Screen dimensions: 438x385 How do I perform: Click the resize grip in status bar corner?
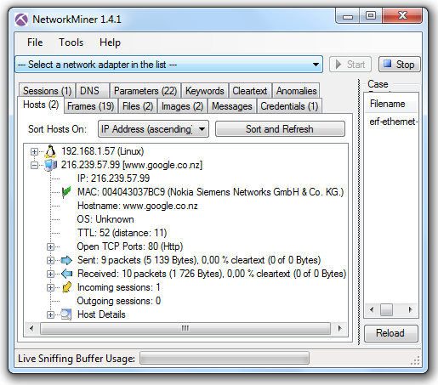(415, 360)
